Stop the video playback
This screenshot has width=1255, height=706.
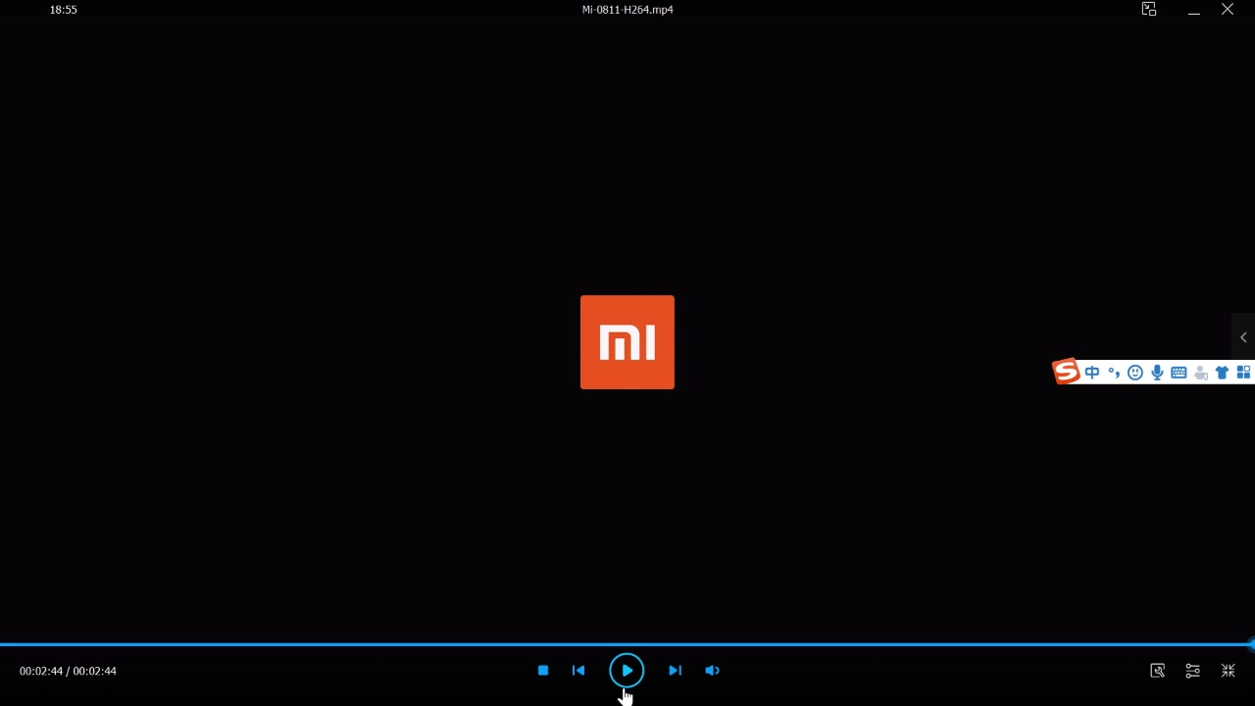[543, 671]
